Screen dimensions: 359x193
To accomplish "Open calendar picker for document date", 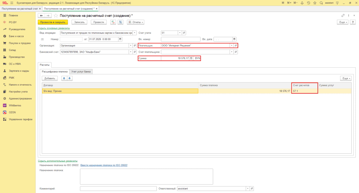I will coord(120,39).
